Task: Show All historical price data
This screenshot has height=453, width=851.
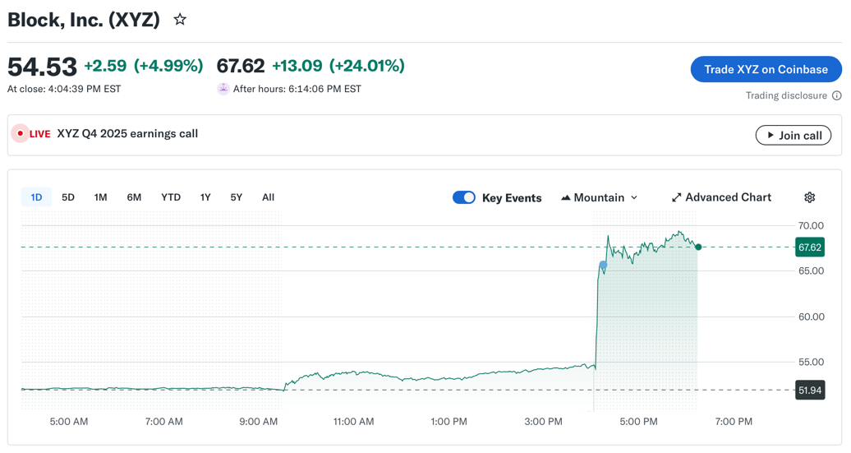Action: tap(268, 197)
